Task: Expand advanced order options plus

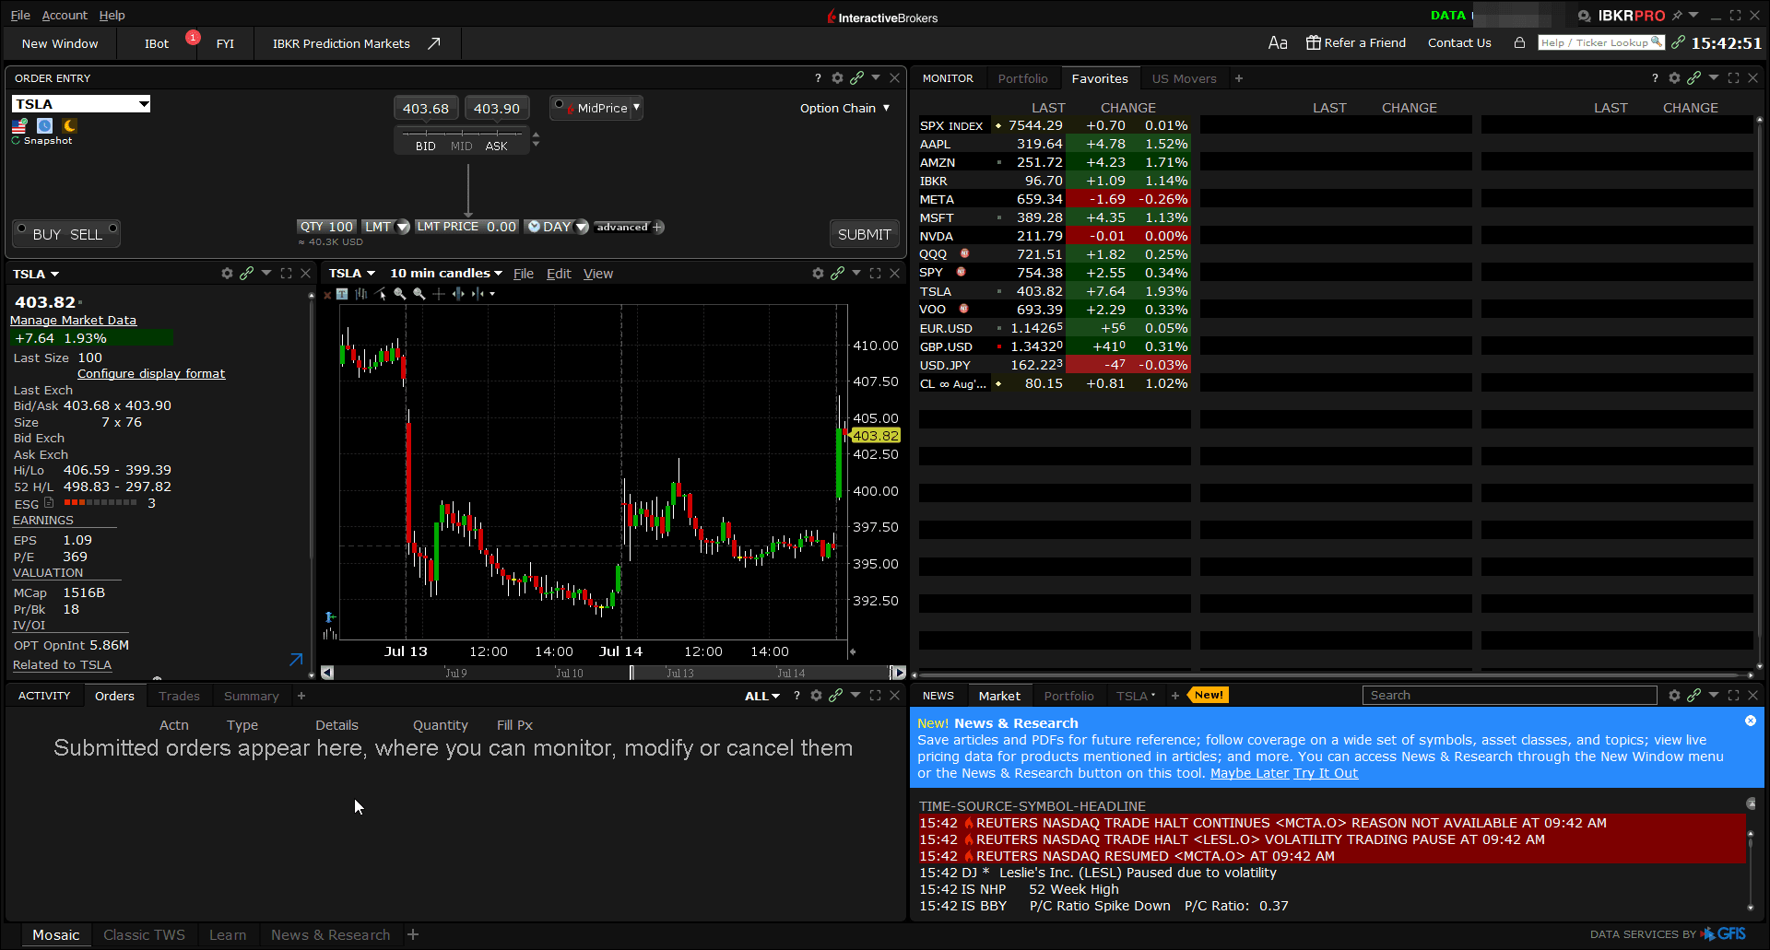Action: [658, 227]
